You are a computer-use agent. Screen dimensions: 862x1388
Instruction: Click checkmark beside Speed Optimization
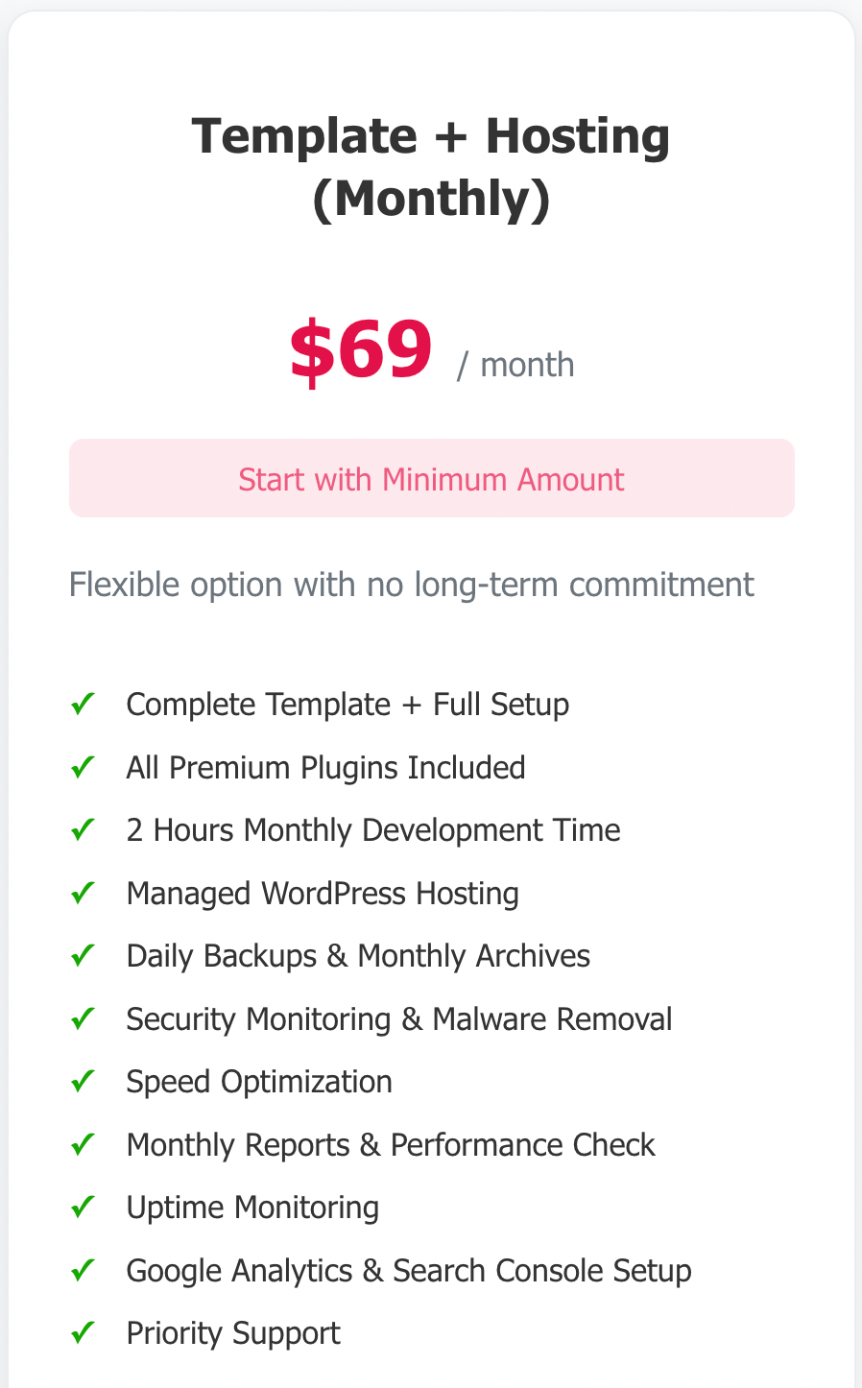pos(83,1082)
